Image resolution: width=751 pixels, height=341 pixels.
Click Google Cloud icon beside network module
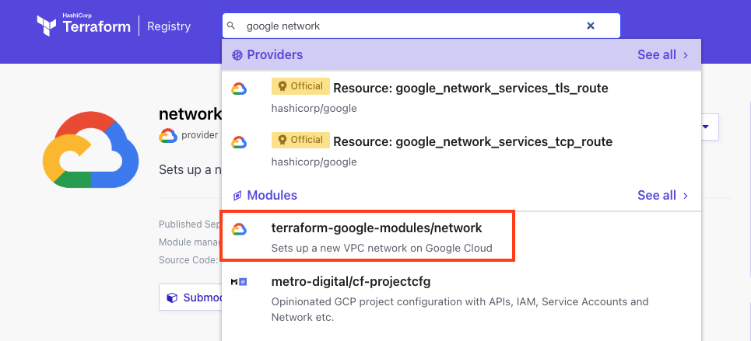pos(238,230)
